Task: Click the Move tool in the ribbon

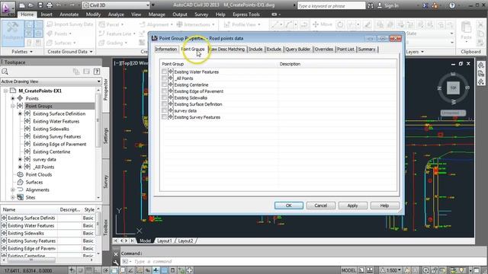Action: [323, 24]
